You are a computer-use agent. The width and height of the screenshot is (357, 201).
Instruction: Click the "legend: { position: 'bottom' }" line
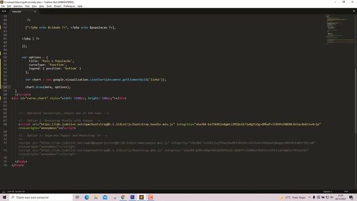55,68
